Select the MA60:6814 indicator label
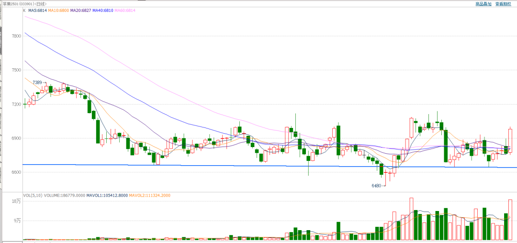 click(x=125, y=11)
